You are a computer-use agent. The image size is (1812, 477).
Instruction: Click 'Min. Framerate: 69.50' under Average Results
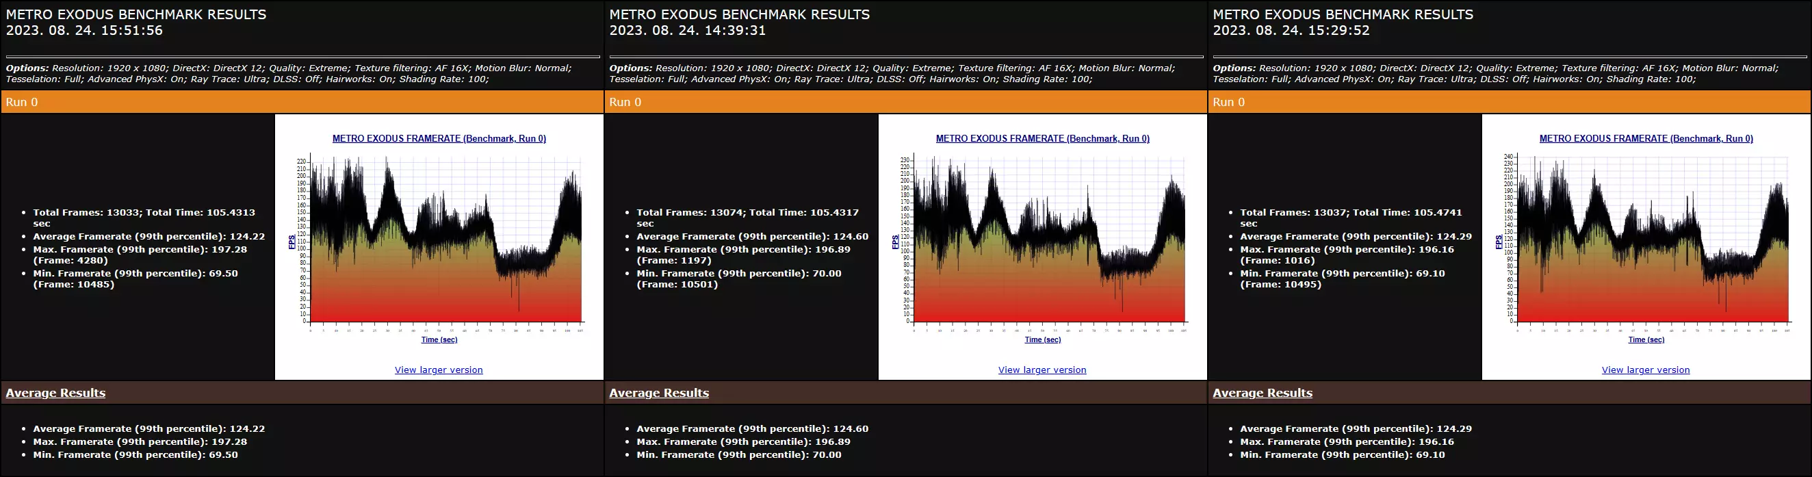(135, 454)
